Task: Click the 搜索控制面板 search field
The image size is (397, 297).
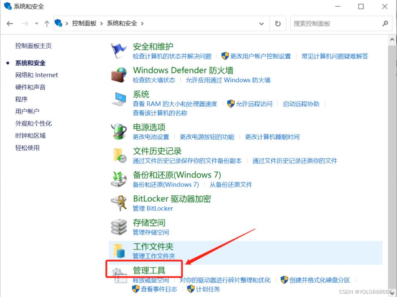Action: 341,24
